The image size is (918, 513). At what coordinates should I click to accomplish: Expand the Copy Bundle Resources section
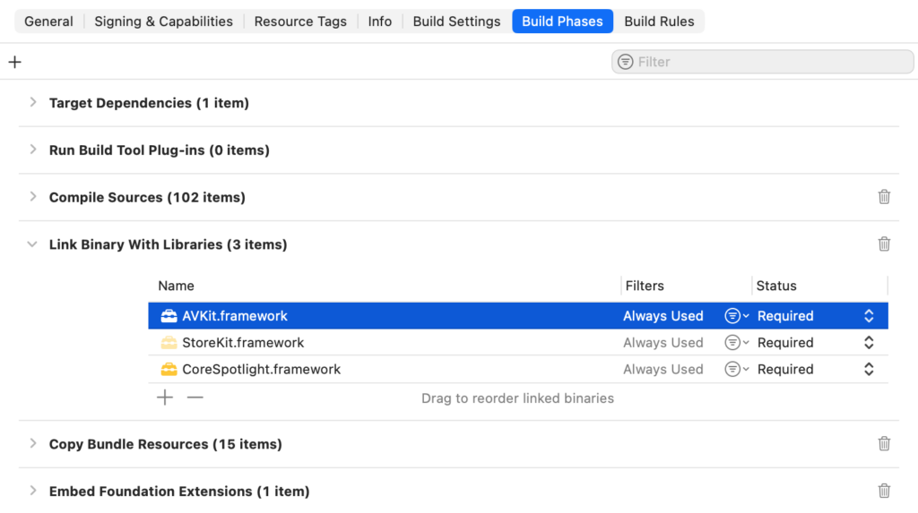[x=33, y=444]
